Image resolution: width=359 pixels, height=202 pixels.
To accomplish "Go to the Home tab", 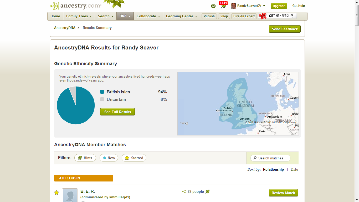I will pos(55,16).
